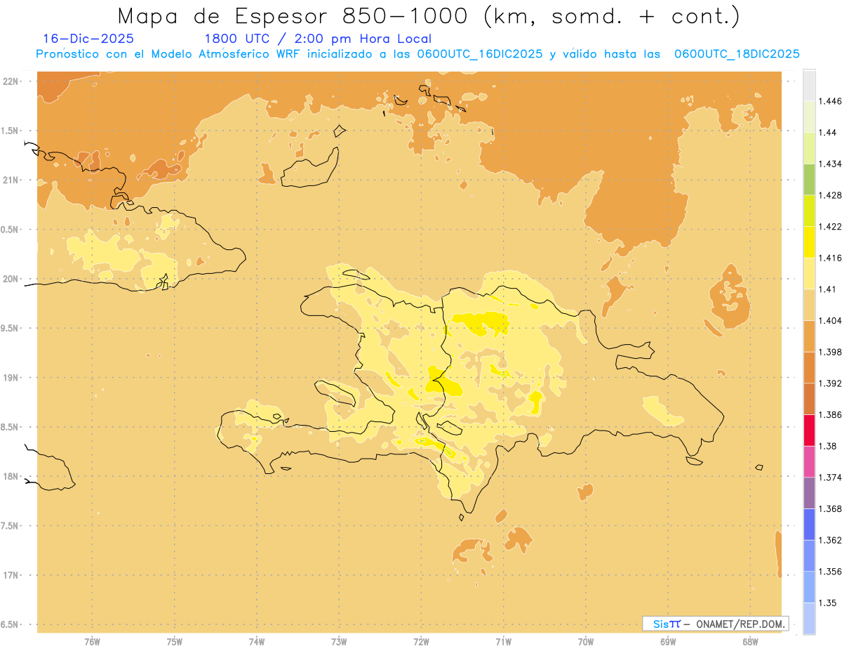Click legend value '1.368'
Image resolution: width=842 pixels, height=651 pixels.
click(830, 508)
